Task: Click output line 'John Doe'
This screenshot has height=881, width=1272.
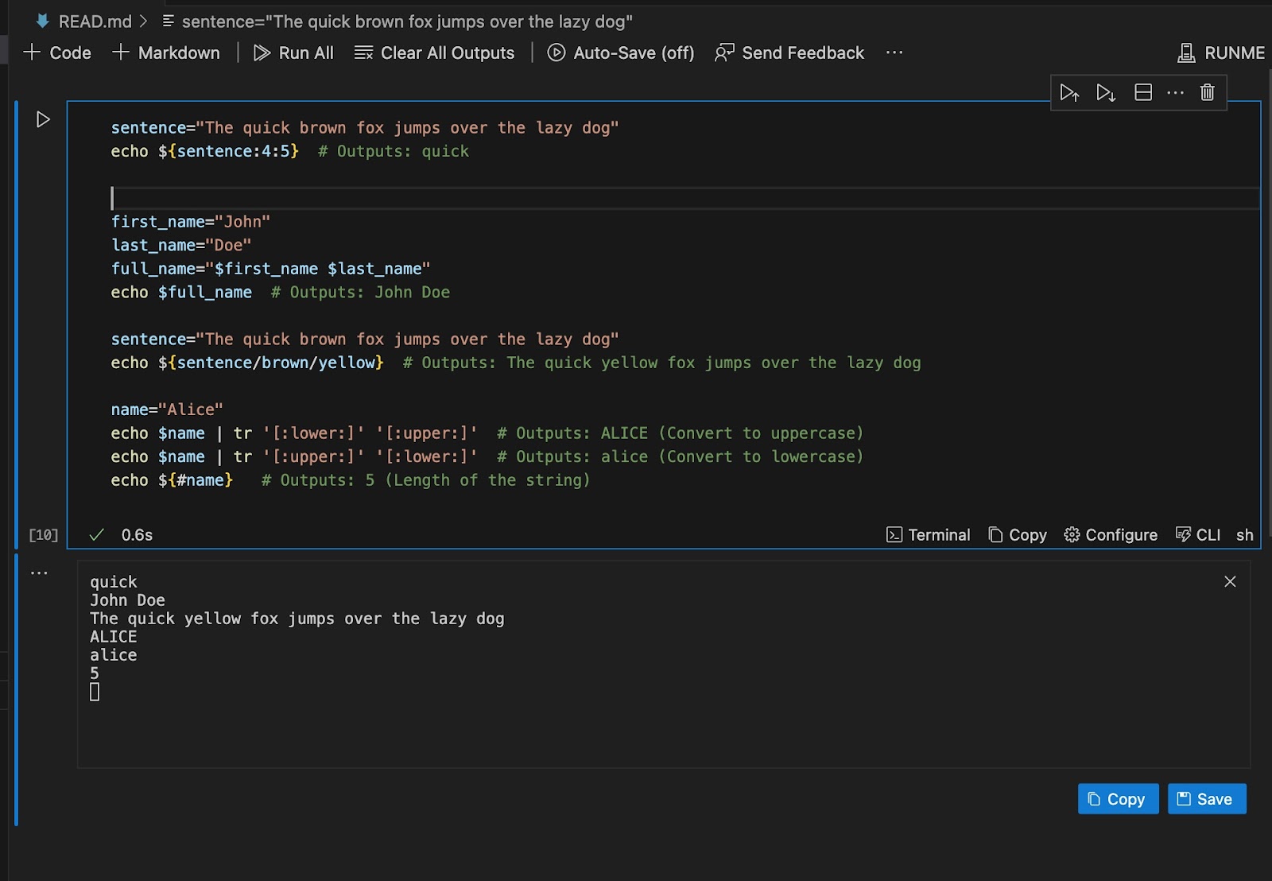Action: tap(127, 600)
